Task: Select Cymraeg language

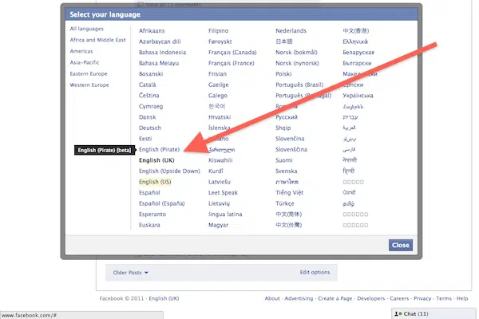Action: pyautogui.click(x=151, y=106)
